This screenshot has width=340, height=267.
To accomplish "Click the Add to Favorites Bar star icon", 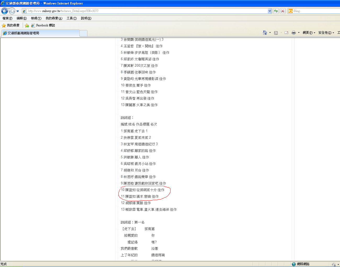I will click(27, 25).
